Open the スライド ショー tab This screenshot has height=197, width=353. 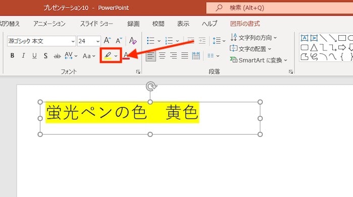tap(97, 24)
